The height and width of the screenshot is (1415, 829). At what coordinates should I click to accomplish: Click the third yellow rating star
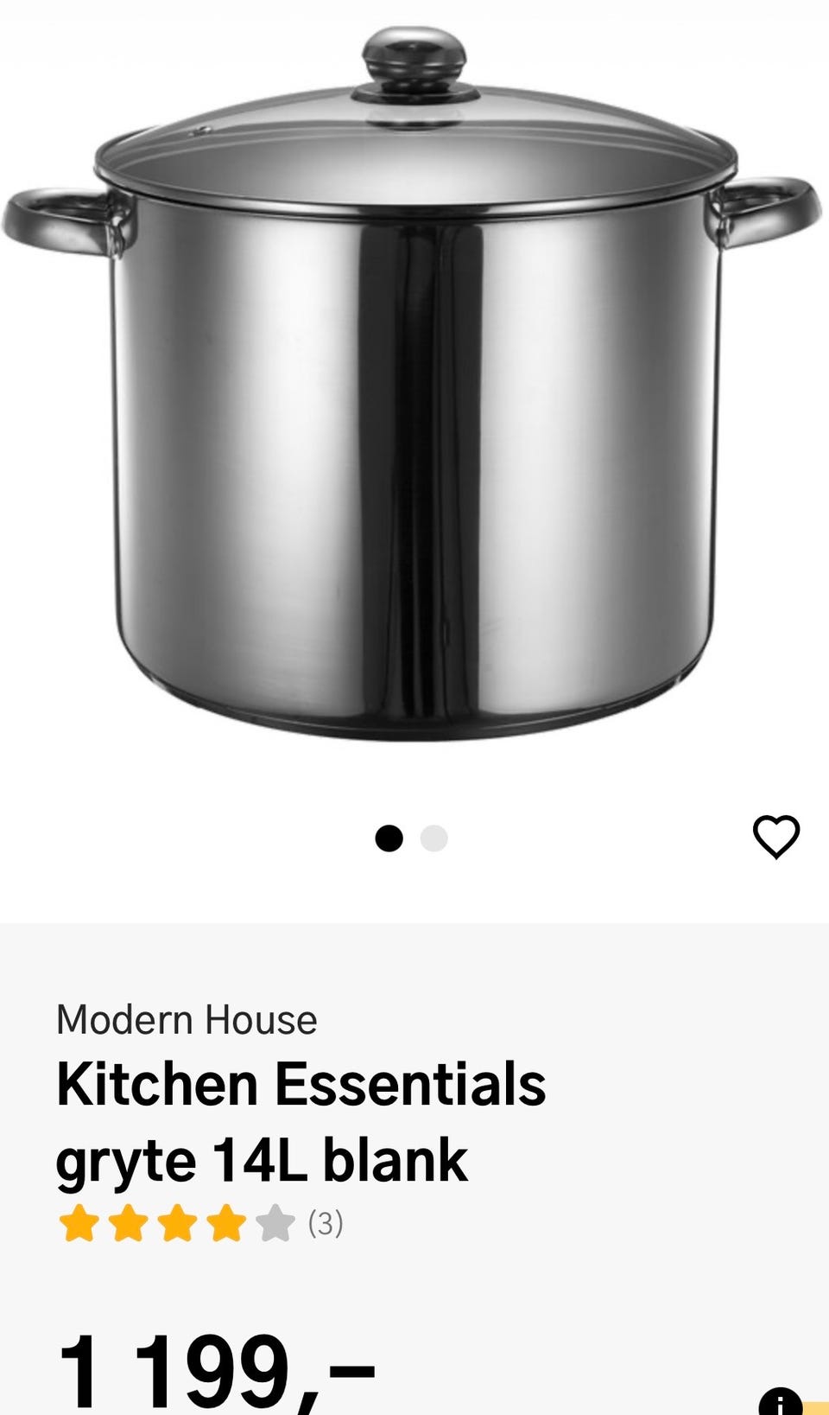click(x=177, y=1223)
